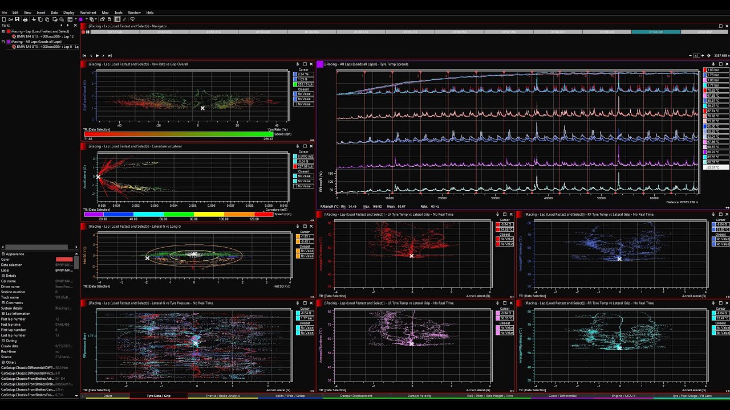
Task: Click the Save floppy disk icon
Action: click(17, 19)
